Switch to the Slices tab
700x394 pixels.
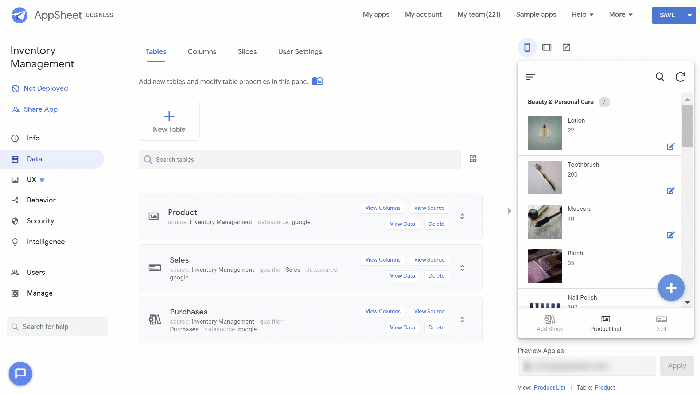[x=247, y=51]
